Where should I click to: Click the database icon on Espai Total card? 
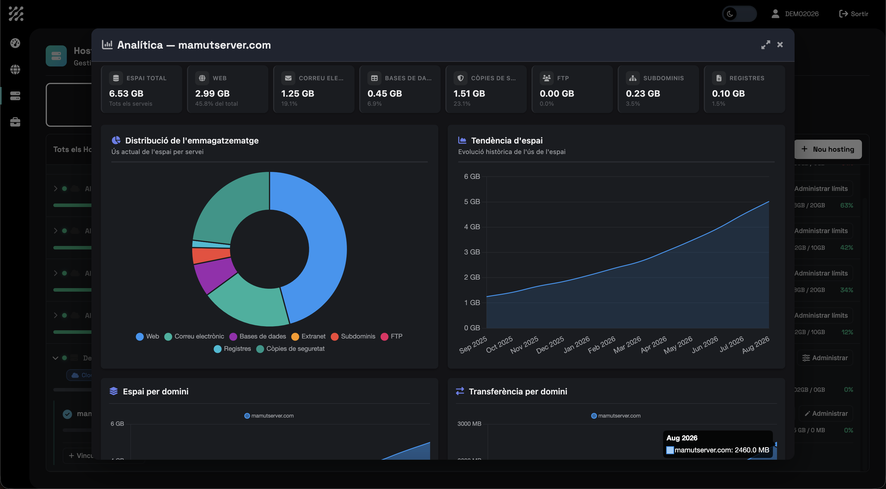pyautogui.click(x=116, y=78)
